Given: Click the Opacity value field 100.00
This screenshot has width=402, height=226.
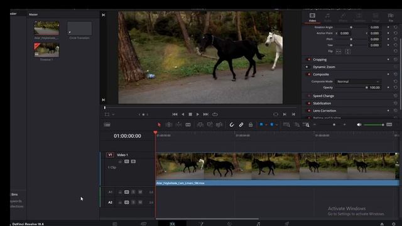Looking at the screenshot, I should pyautogui.click(x=375, y=88).
